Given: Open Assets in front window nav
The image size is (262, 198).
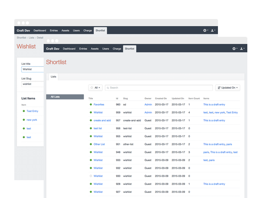Looking at the screenshot, I should pos(94,49).
